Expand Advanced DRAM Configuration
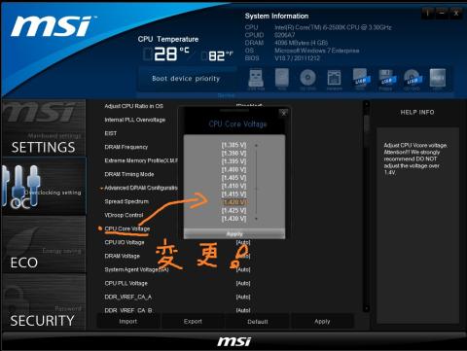This screenshot has height=351, width=467. click(140, 188)
